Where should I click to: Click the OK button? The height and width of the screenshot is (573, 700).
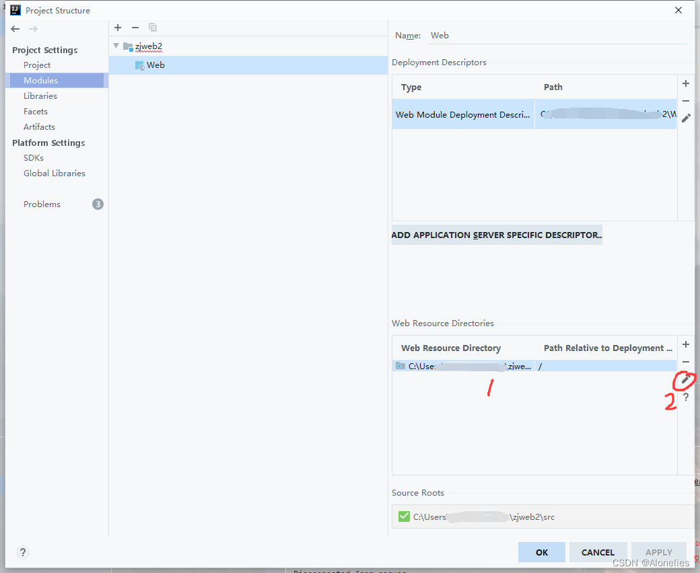click(x=542, y=552)
